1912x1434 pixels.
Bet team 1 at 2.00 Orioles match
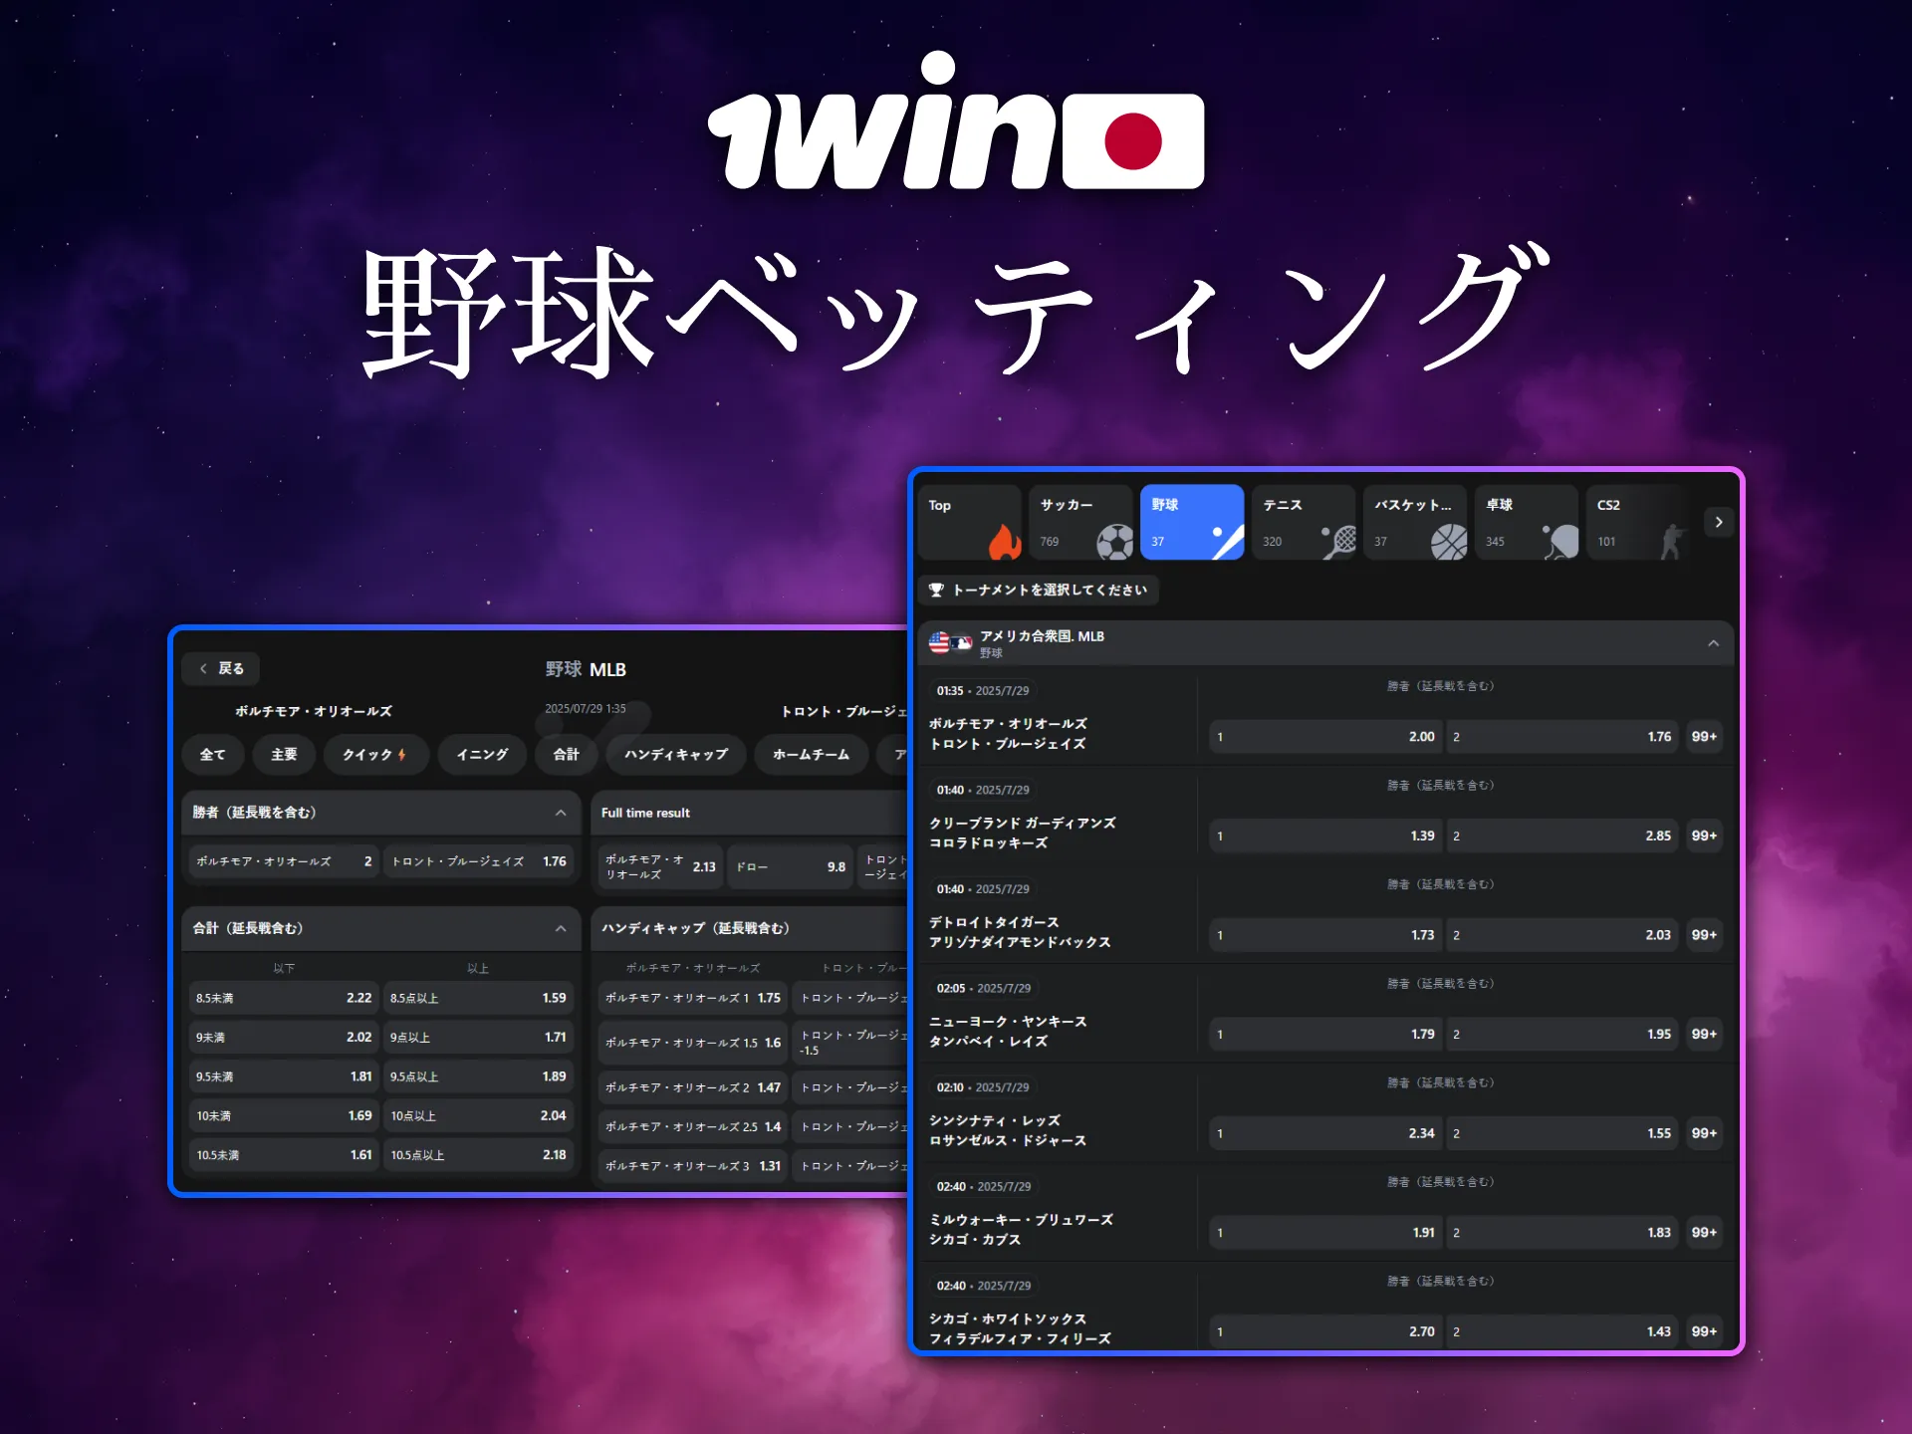point(1325,737)
